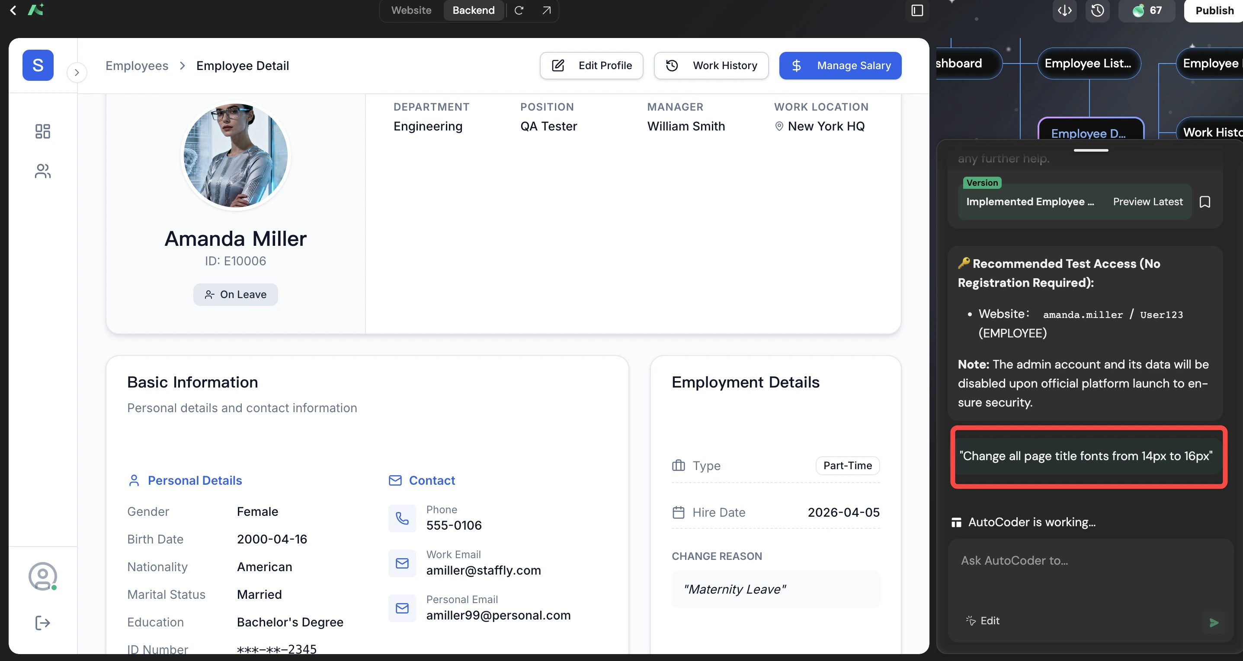Click the Engineering department value
Viewport: 1243px width, 661px height.
428,126
